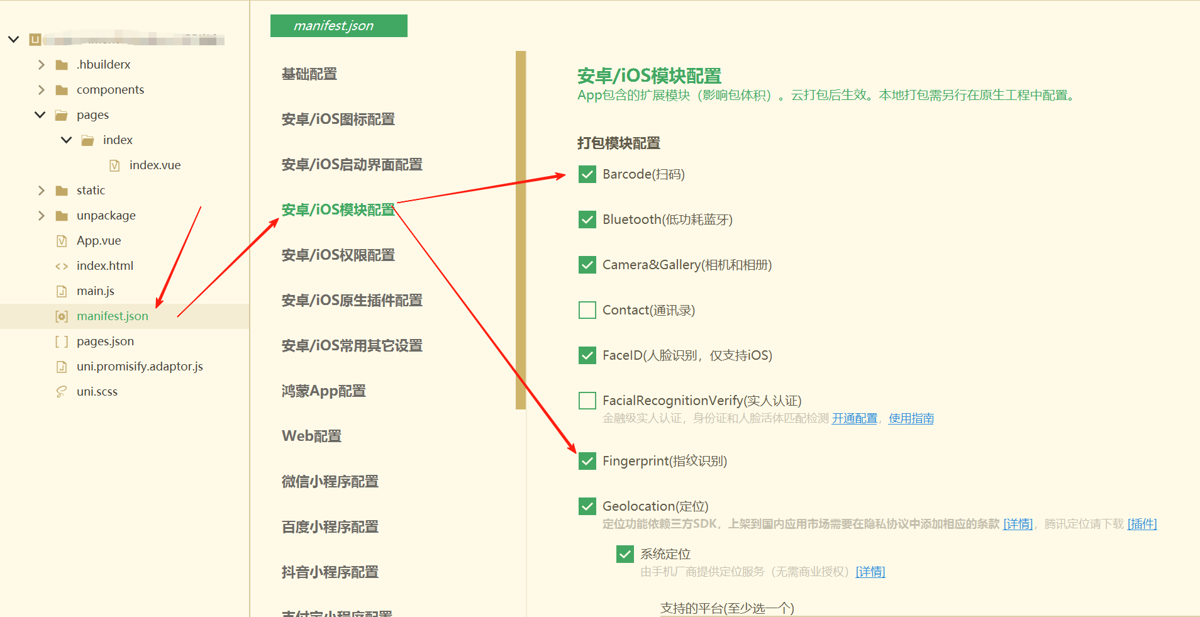Screen dimensions: 1200x617
Task: Uncheck the Bluetooth low-energy module
Action: [x=587, y=219]
